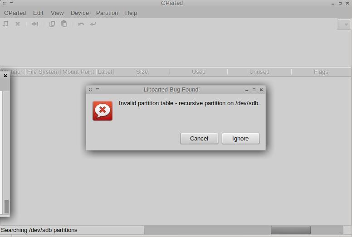Click the Mount Point column header
Image resolution: width=352 pixels, height=237 pixels.
point(78,72)
